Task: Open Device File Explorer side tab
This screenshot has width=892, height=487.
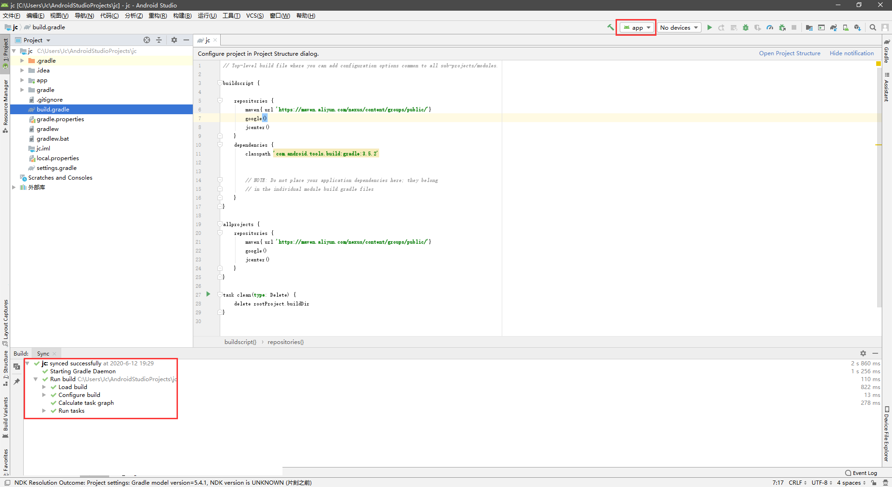Action: [887, 434]
